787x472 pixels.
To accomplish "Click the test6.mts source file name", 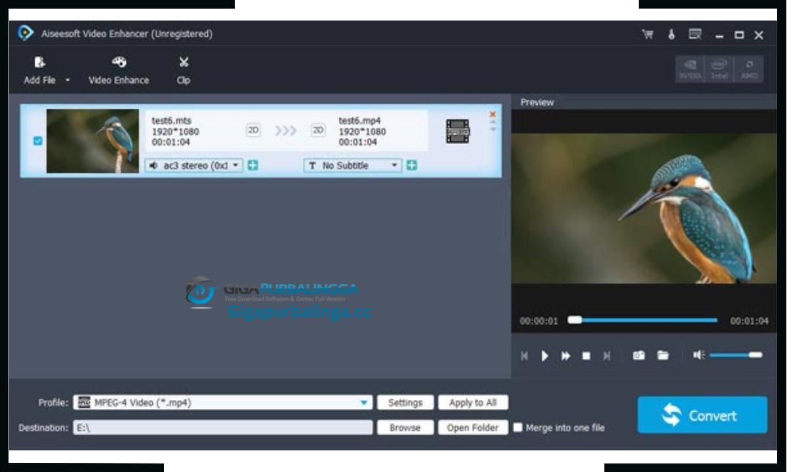I will tap(172, 121).
